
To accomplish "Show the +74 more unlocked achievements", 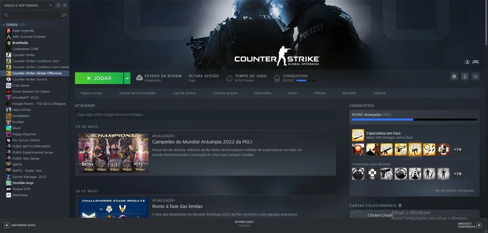I will point(457,149).
